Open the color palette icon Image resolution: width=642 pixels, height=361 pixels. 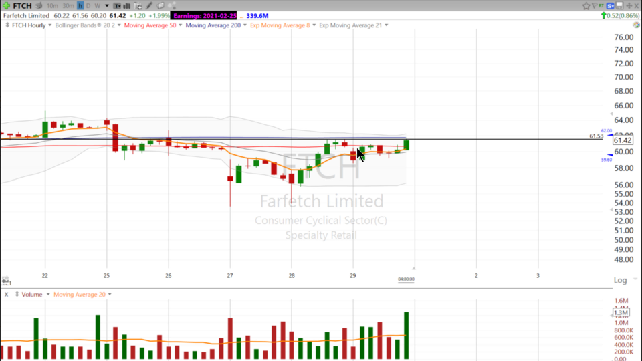click(636, 25)
